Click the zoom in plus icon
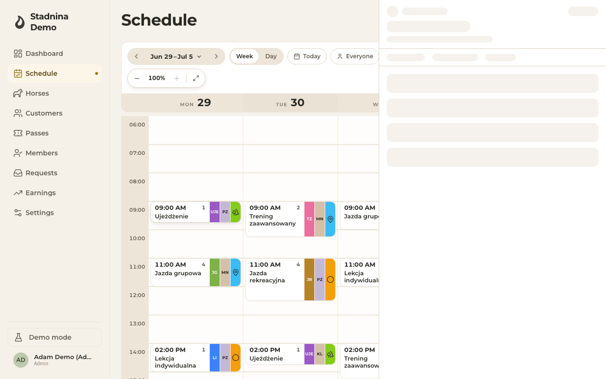The height and width of the screenshot is (379, 606). point(177,78)
